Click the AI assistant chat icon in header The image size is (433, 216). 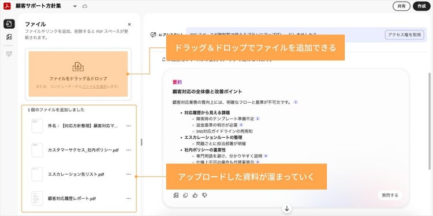153,35
